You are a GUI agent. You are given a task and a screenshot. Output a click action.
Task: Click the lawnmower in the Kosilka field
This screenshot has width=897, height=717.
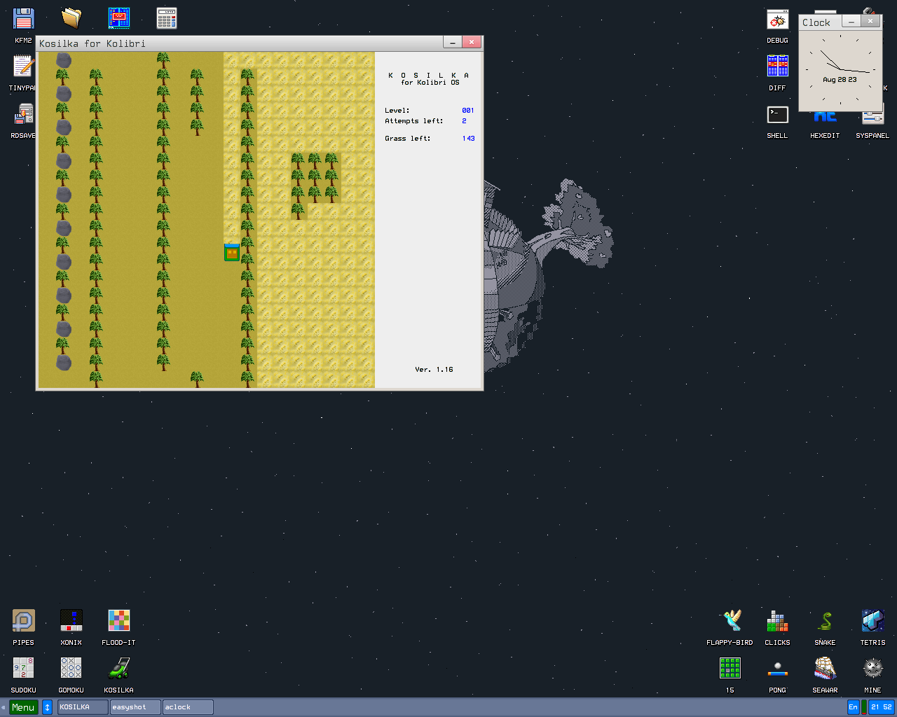[232, 253]
